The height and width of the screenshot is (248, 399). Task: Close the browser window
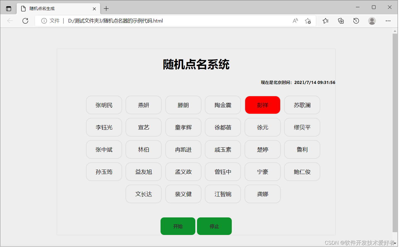(390, 7)
